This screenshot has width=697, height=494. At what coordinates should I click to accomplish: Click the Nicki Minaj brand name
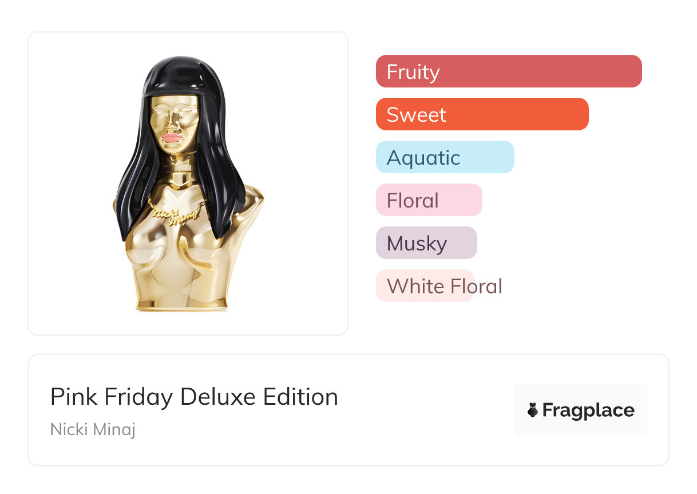coord(93,429)
